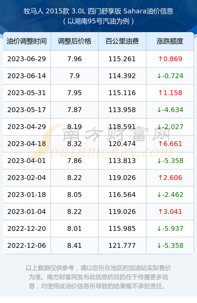
Task: Click the date cell 2022-12-06
Action: point(27,246)
